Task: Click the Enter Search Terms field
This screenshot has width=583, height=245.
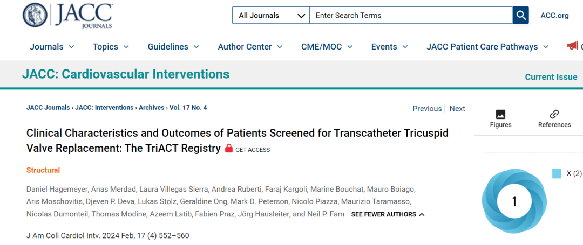Action: [410, 15]
